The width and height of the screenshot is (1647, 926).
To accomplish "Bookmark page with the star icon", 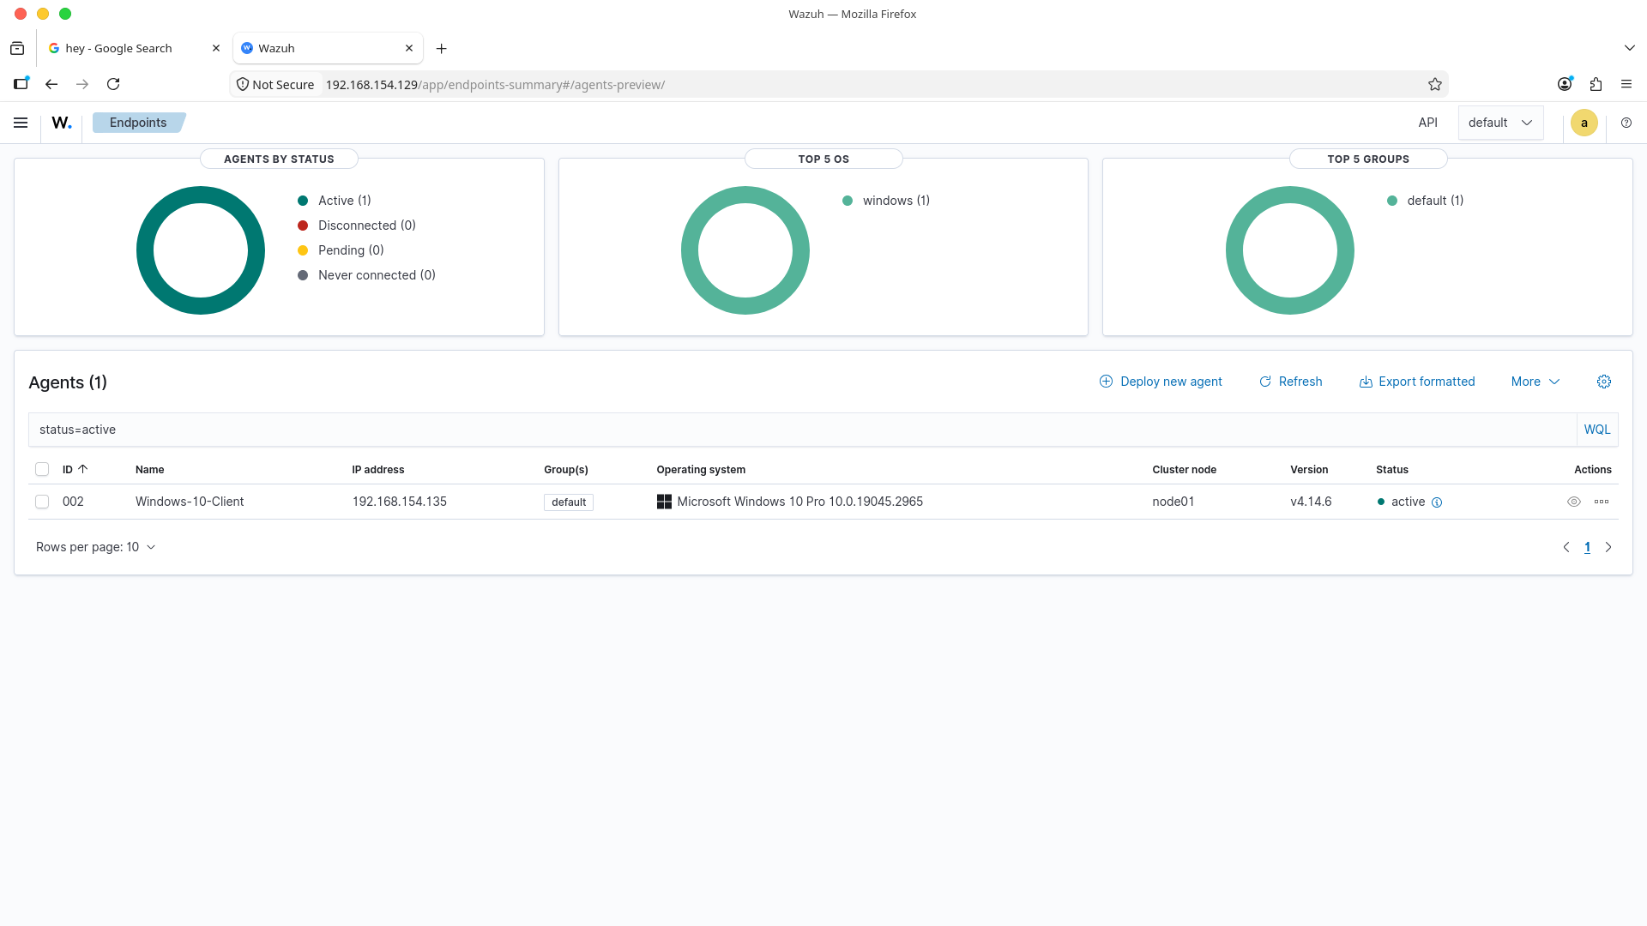I will point(1435,84).
